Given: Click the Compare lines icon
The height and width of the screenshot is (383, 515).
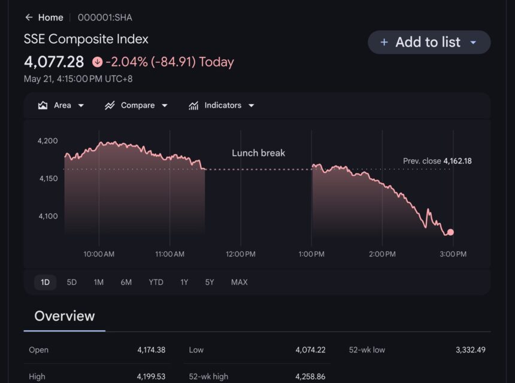Looking at the screenshot, I should tap(110, 105).
